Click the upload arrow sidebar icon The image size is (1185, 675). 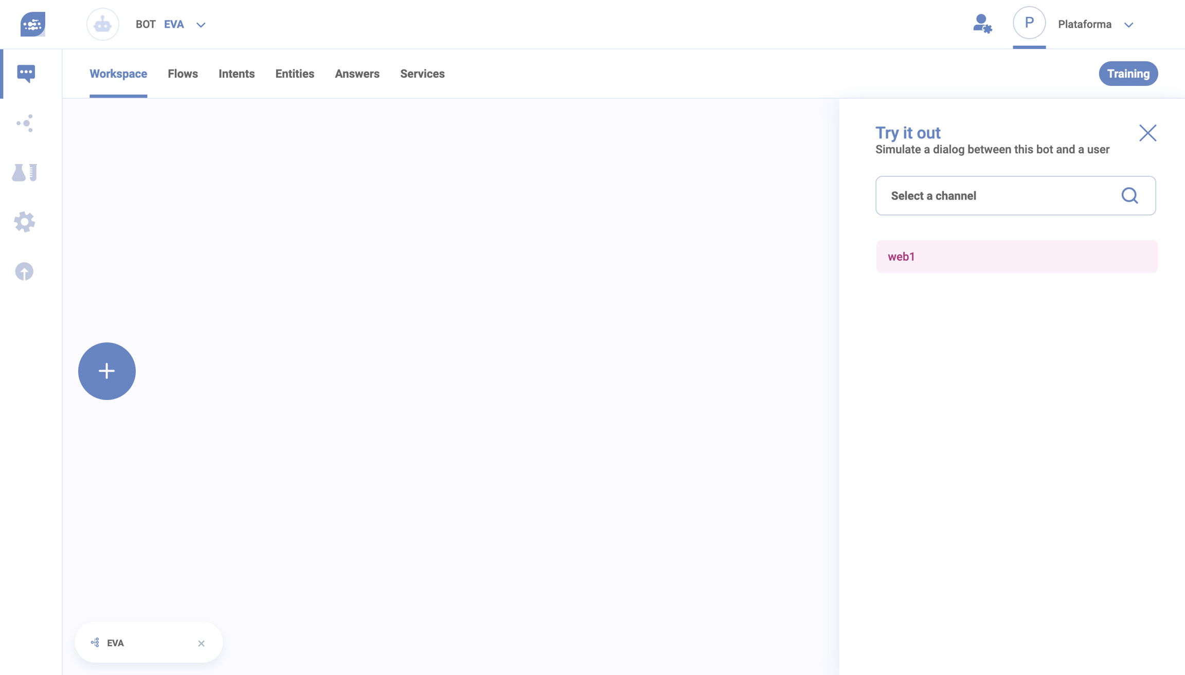(24, 271)
